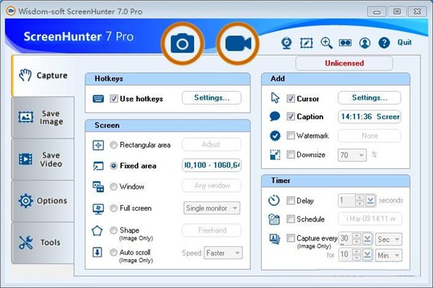
Task: Click the Unlicensed button
Action: point(344,64)
